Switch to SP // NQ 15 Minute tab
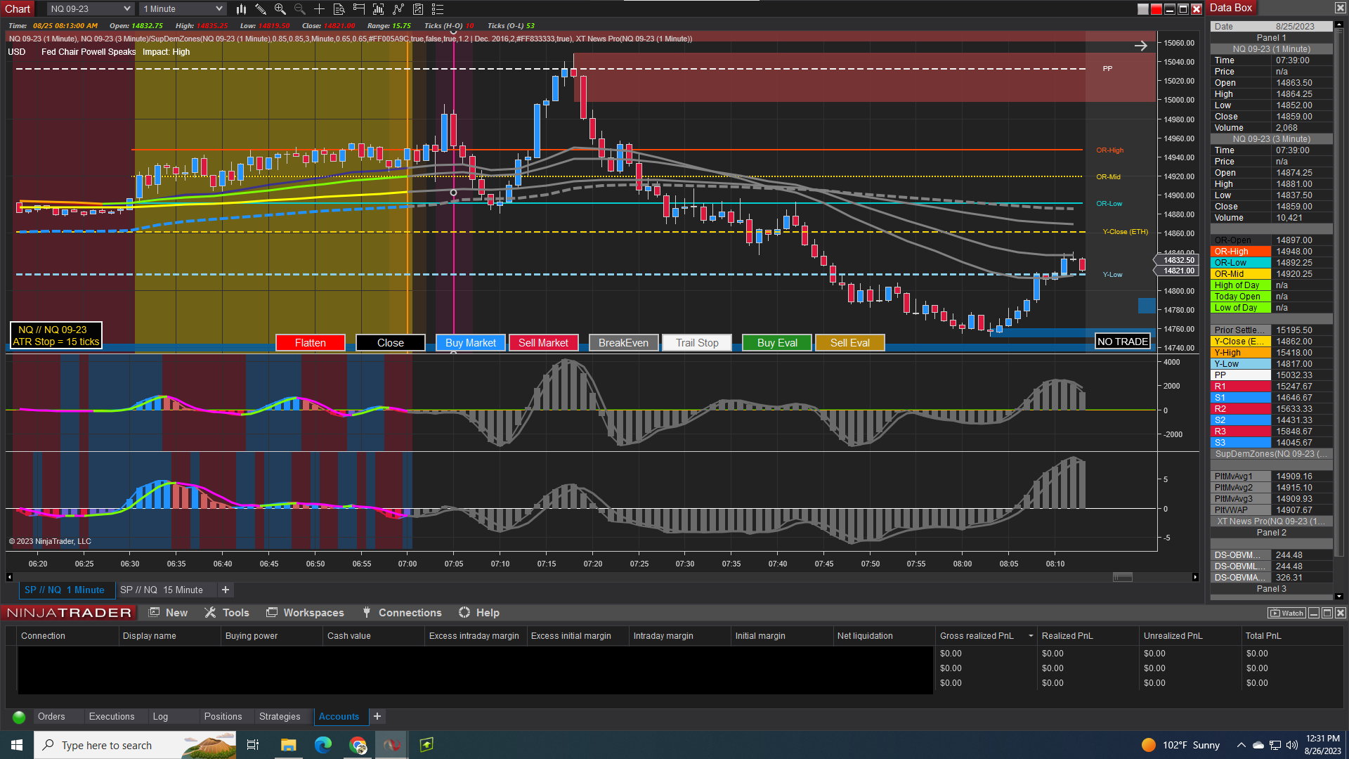The image size is (1349, 759). point(162,590)
